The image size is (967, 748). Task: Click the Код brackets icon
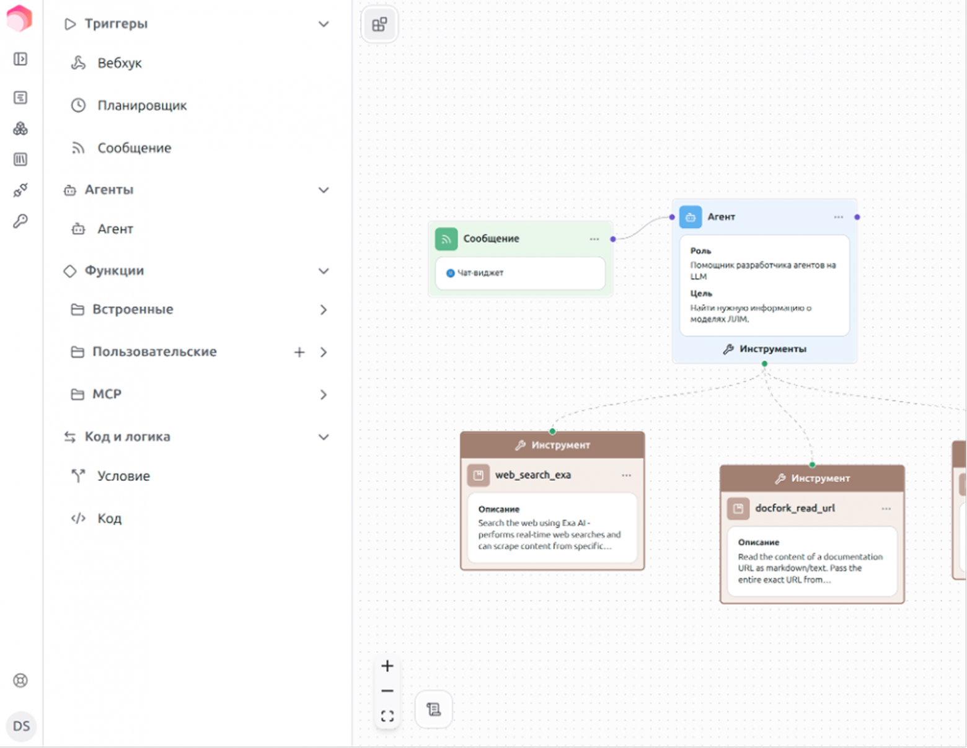click(x=78, y=519)
